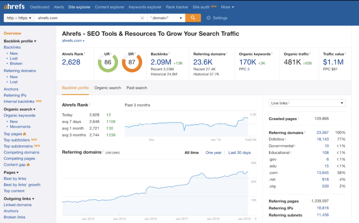
Task: Open the More menu in the top bar
Action: coord(227,7)
